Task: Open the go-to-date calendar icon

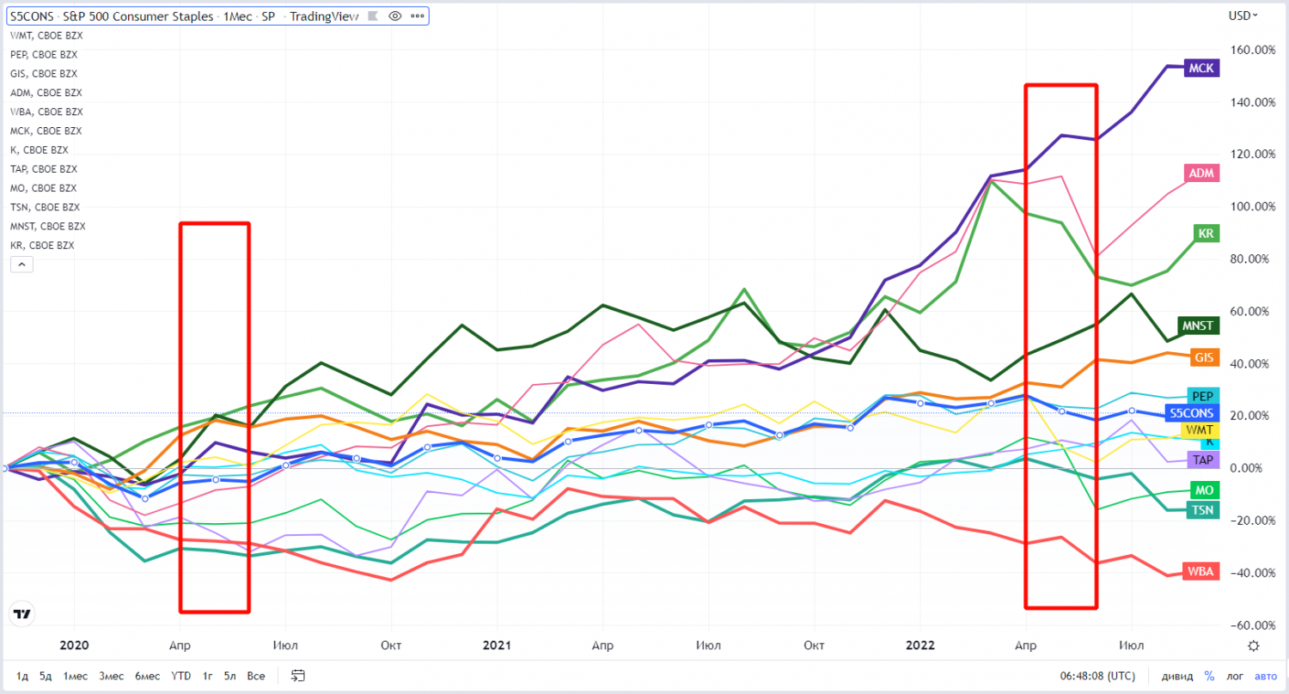Action: (x=298, y=675)
